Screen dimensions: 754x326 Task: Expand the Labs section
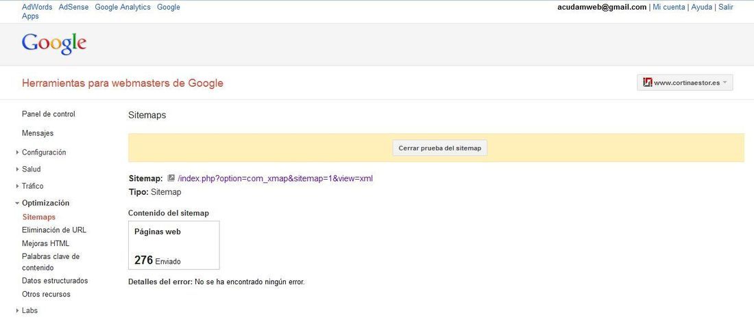(x=27, y=310)
